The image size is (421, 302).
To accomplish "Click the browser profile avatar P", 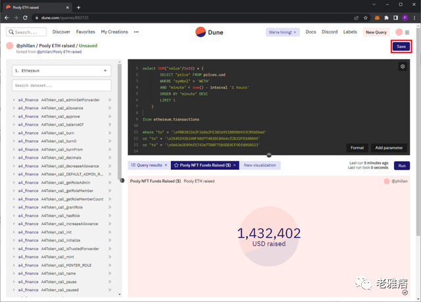I will (x=405, y=18).
